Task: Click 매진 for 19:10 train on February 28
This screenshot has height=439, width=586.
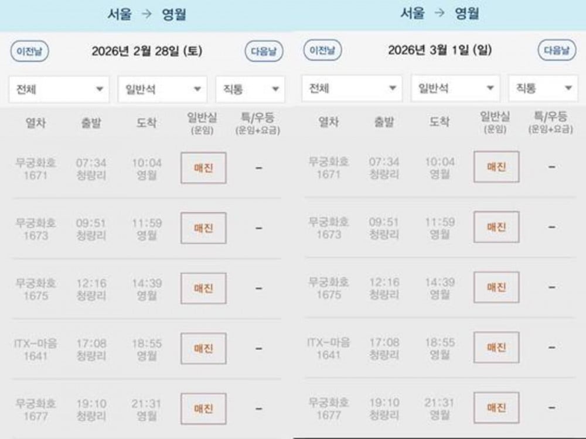Action: pyautogui.click(x=203, y=409)
